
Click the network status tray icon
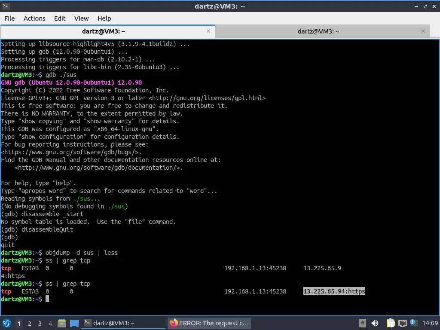(402, 323)
